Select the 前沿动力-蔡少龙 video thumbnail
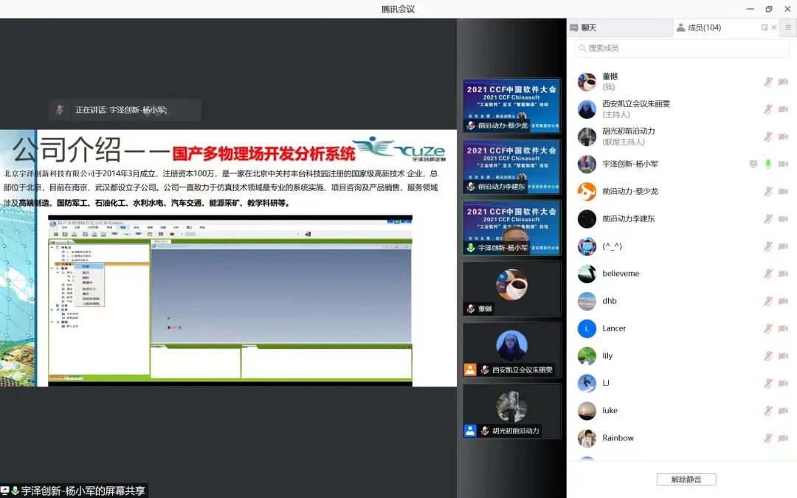Viewport: 797px width, 498px height. tap(511, 106)
